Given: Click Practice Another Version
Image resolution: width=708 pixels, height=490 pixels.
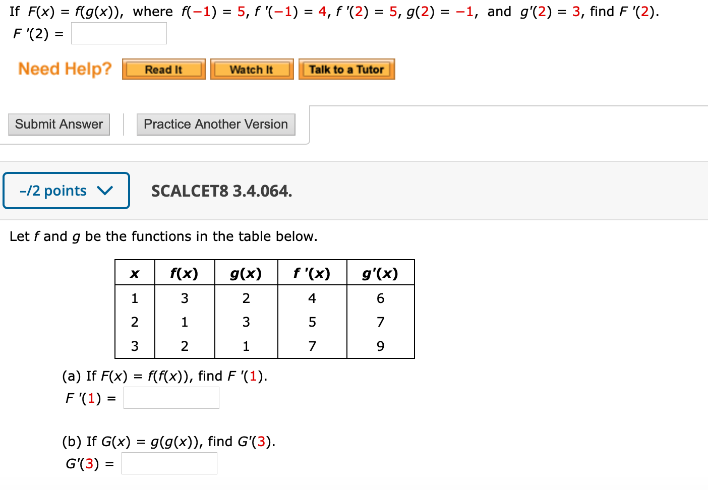Looking at the screenshot, I should 215,124.
